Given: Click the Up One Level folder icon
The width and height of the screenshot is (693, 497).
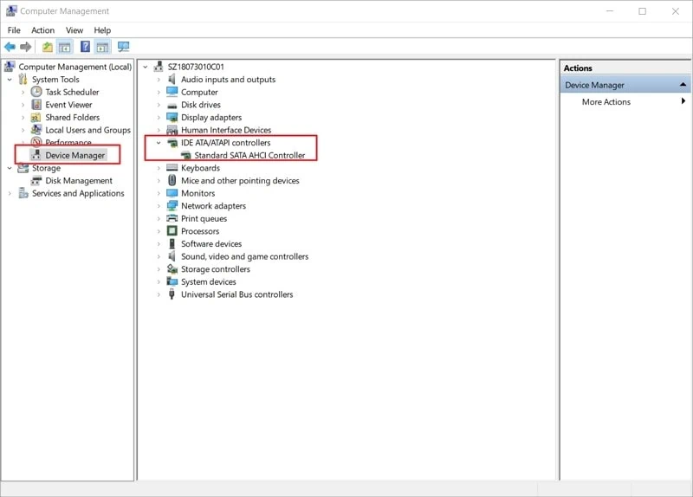Looking at the screenshot, I should pyautogui.click(x=48, y=47).
